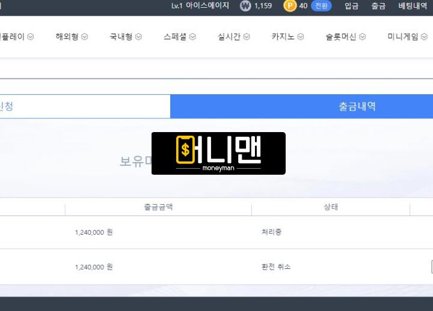Click 1,240,000 원 in the 환전 취소 row

(x=94, y=267)
